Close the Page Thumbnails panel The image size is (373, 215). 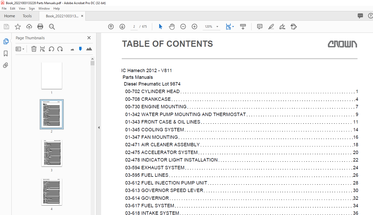click(89, 38)
